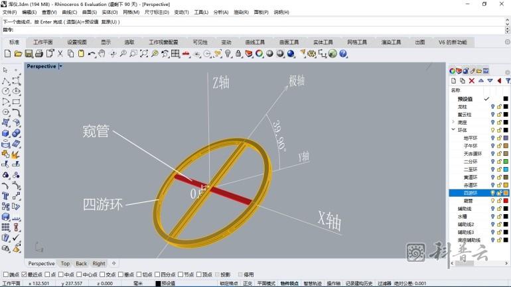Click the Paste clipboard icon
Viewport: 511px width, 287px height.
(81, 54)
